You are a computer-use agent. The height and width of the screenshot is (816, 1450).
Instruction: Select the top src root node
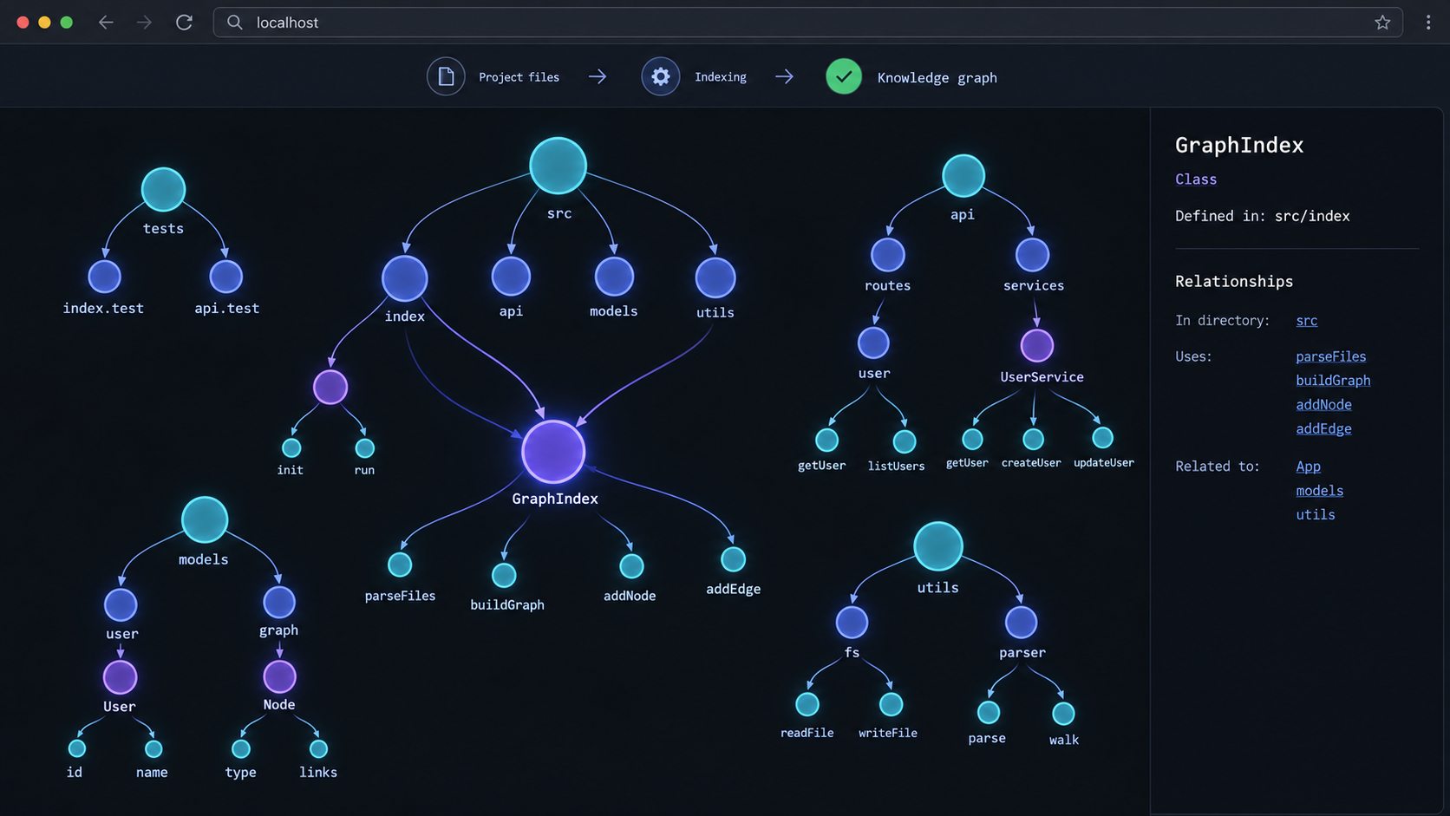558,166
